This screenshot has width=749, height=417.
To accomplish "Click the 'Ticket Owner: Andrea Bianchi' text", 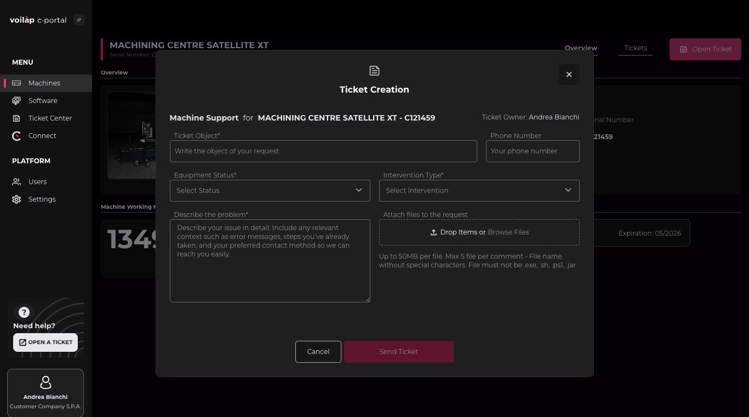I will [530, 117].
